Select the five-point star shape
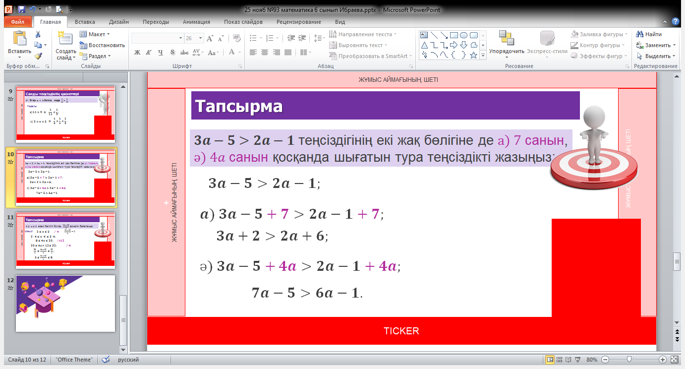This screenshot has height=369, width=685. 473,55
